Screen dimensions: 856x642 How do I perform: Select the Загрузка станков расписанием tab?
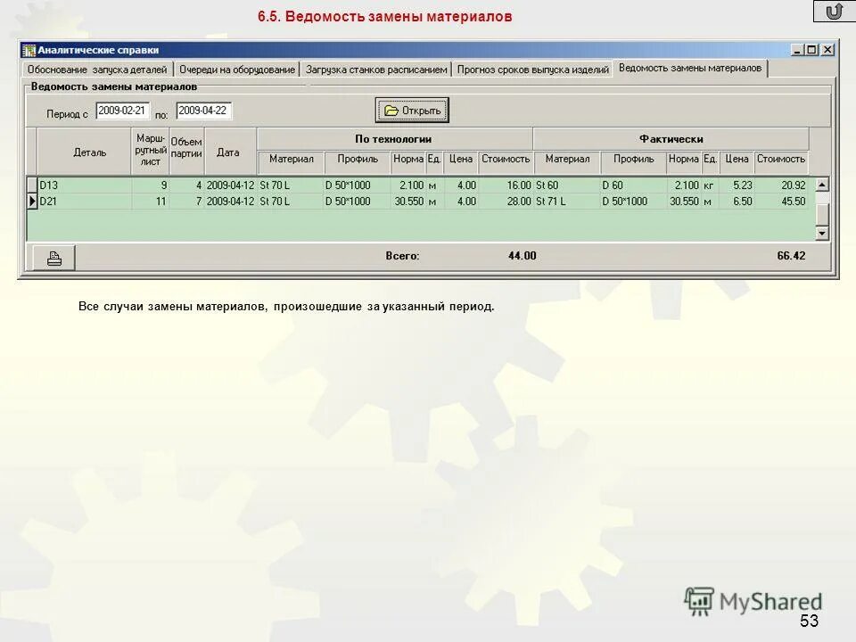point(376,67)
